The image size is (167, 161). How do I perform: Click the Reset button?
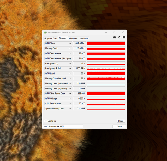tap(121, 121)
